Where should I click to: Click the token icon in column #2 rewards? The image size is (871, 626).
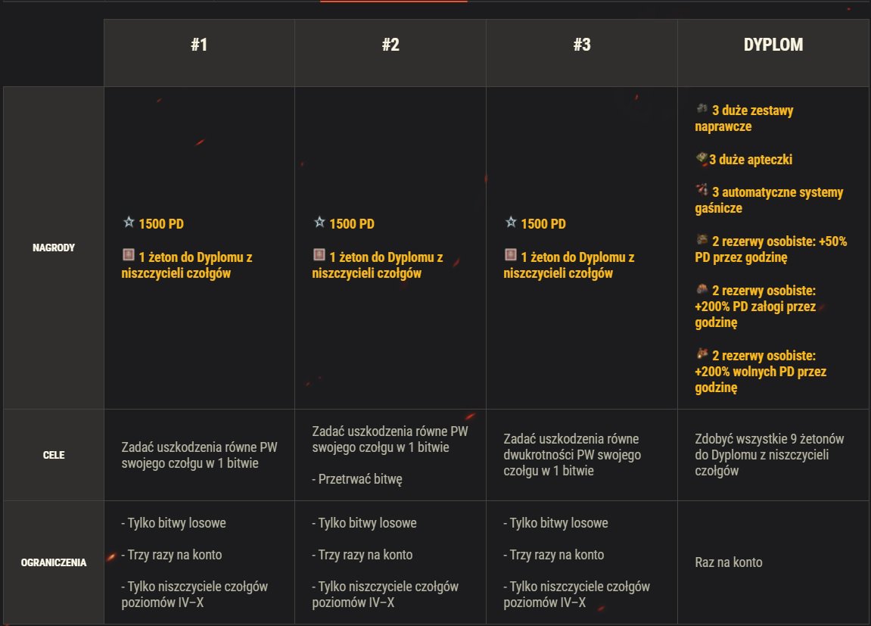(319, 254)
